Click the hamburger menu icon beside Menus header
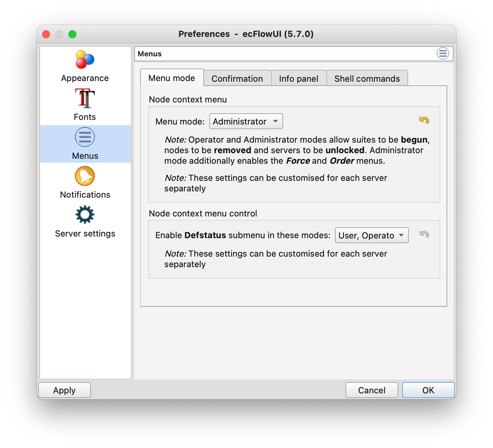Screen dimensions: 493x448 pos(443,53)
